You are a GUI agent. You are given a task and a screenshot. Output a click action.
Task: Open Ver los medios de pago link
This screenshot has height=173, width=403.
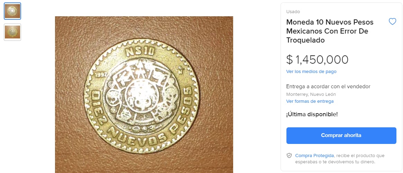coord(311,72)
